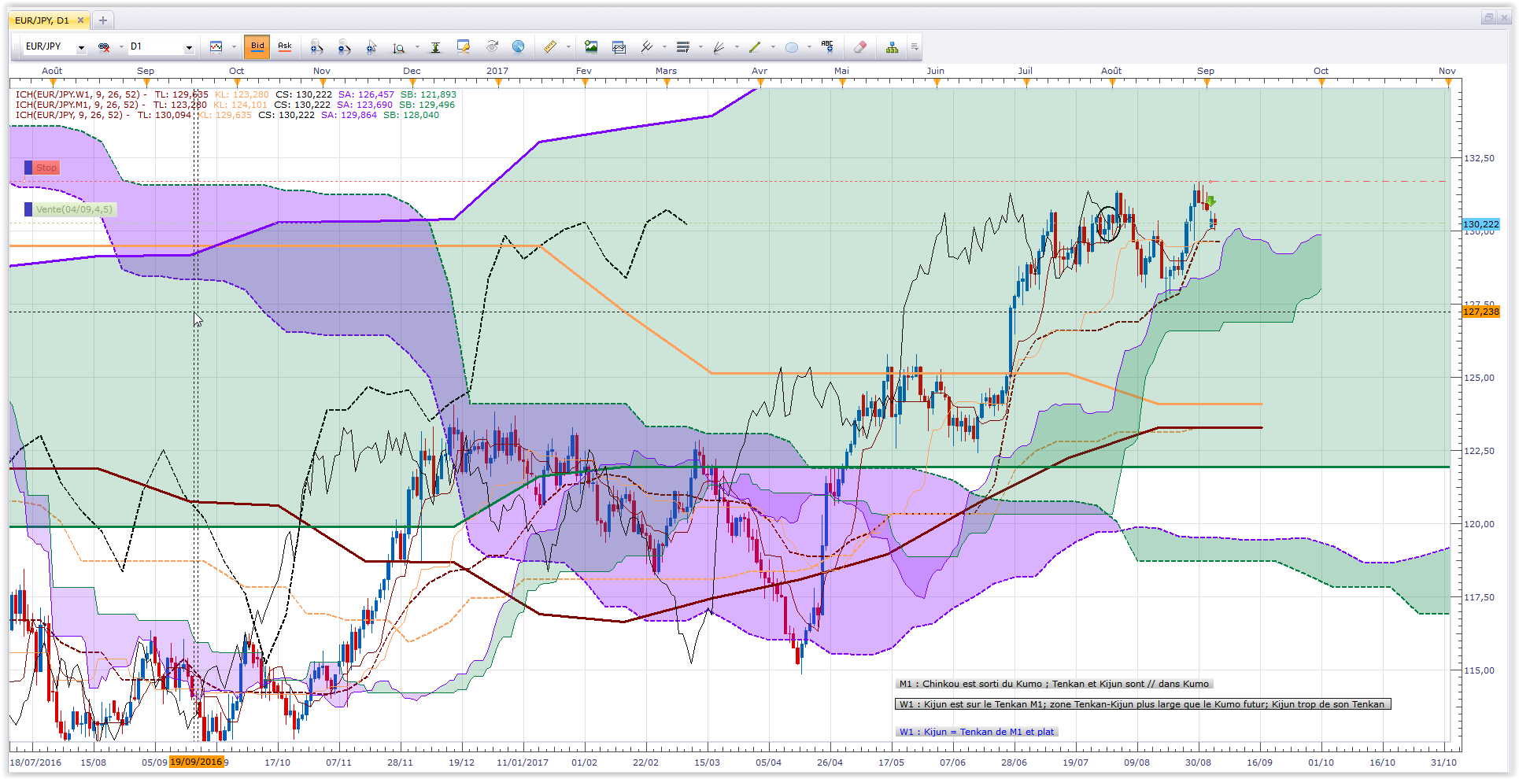This screenshot has width=1519, height=779.
Task: Open the hierarchy tree icon
Action: click(x=892, y=47)
